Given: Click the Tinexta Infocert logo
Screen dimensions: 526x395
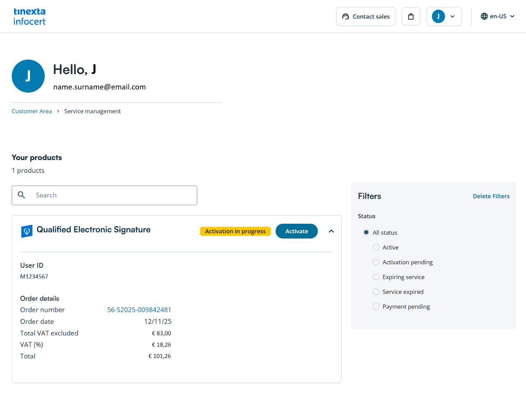Looking at the screenshot, I should pyautogui.click(x=29, y=16).
